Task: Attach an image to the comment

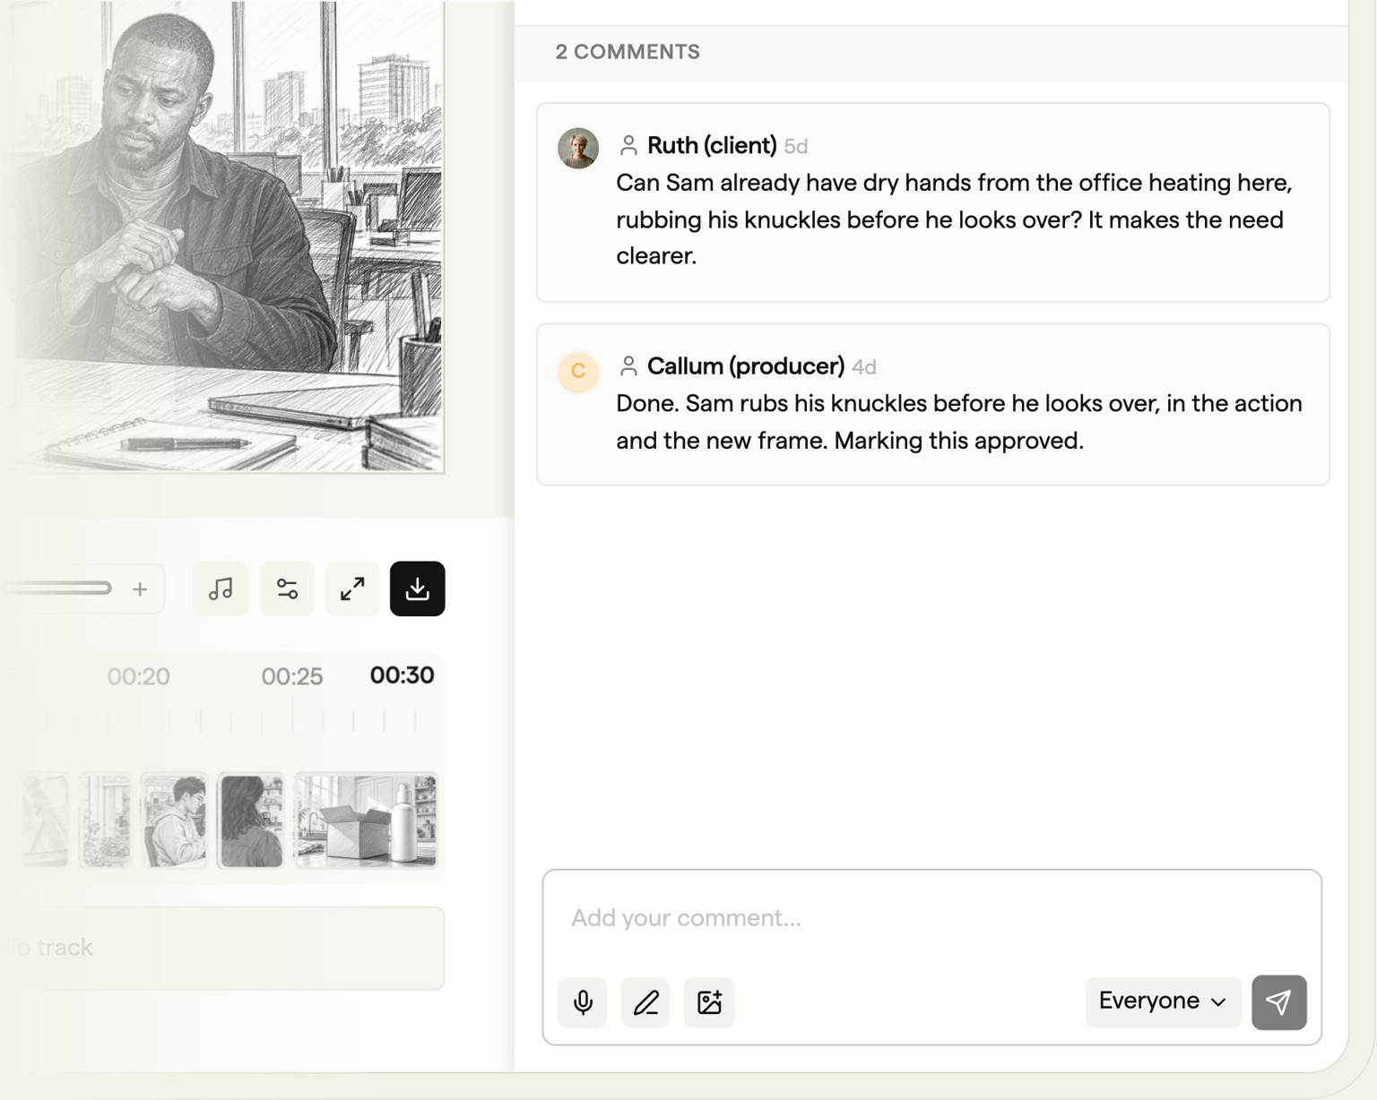Action: coord(709,1001)
